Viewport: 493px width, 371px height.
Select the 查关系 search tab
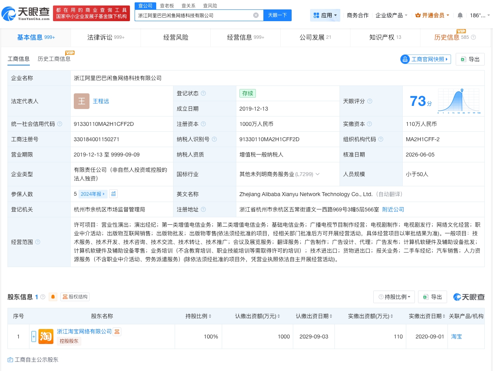coord(188,6)
